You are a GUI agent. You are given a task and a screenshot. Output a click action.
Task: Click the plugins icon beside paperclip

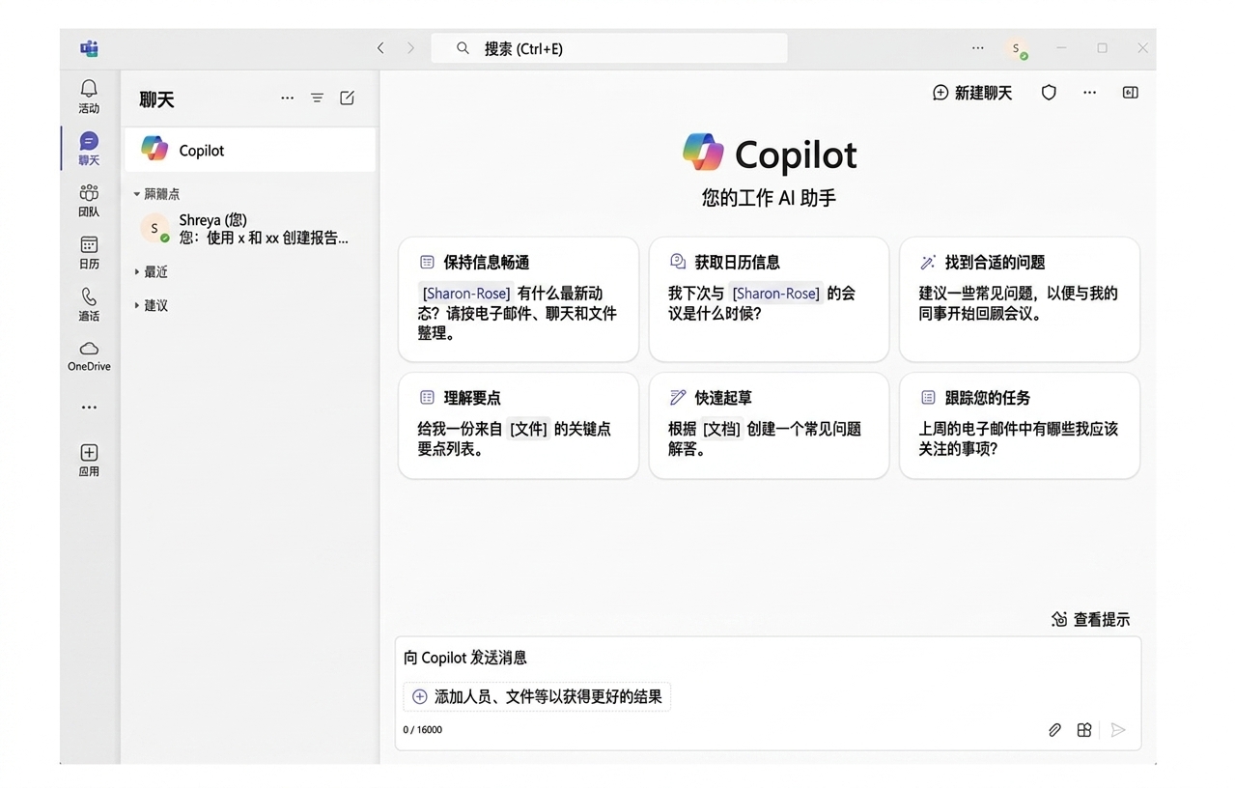[1084, 730]
